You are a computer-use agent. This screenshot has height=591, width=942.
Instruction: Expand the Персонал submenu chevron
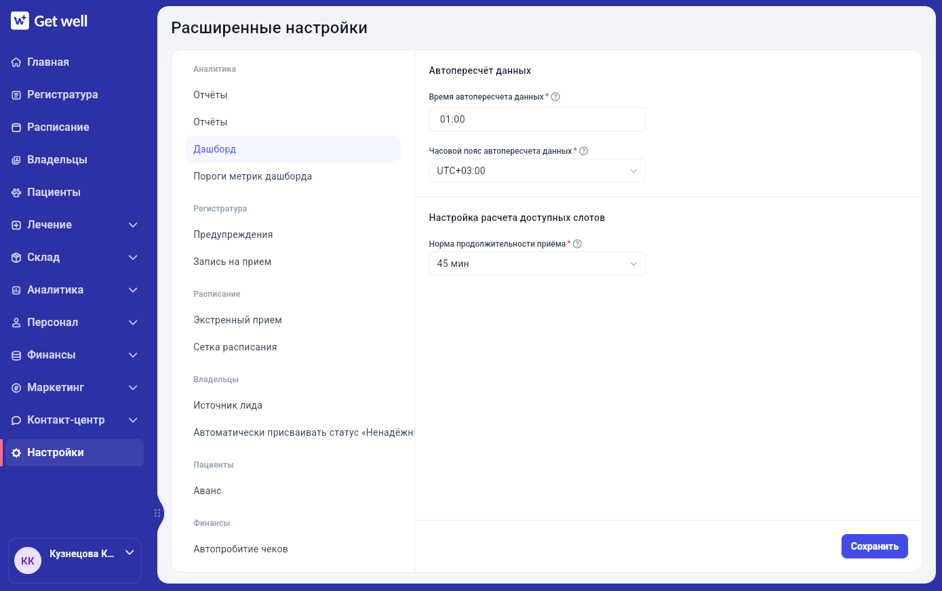pyautogui.click(x=133, y=323)
